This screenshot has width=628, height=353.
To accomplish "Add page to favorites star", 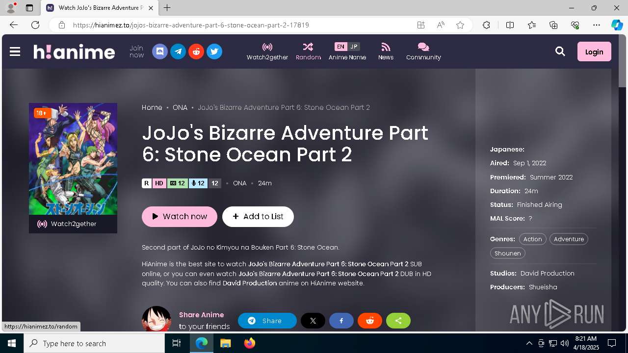I will coord(460,25).
